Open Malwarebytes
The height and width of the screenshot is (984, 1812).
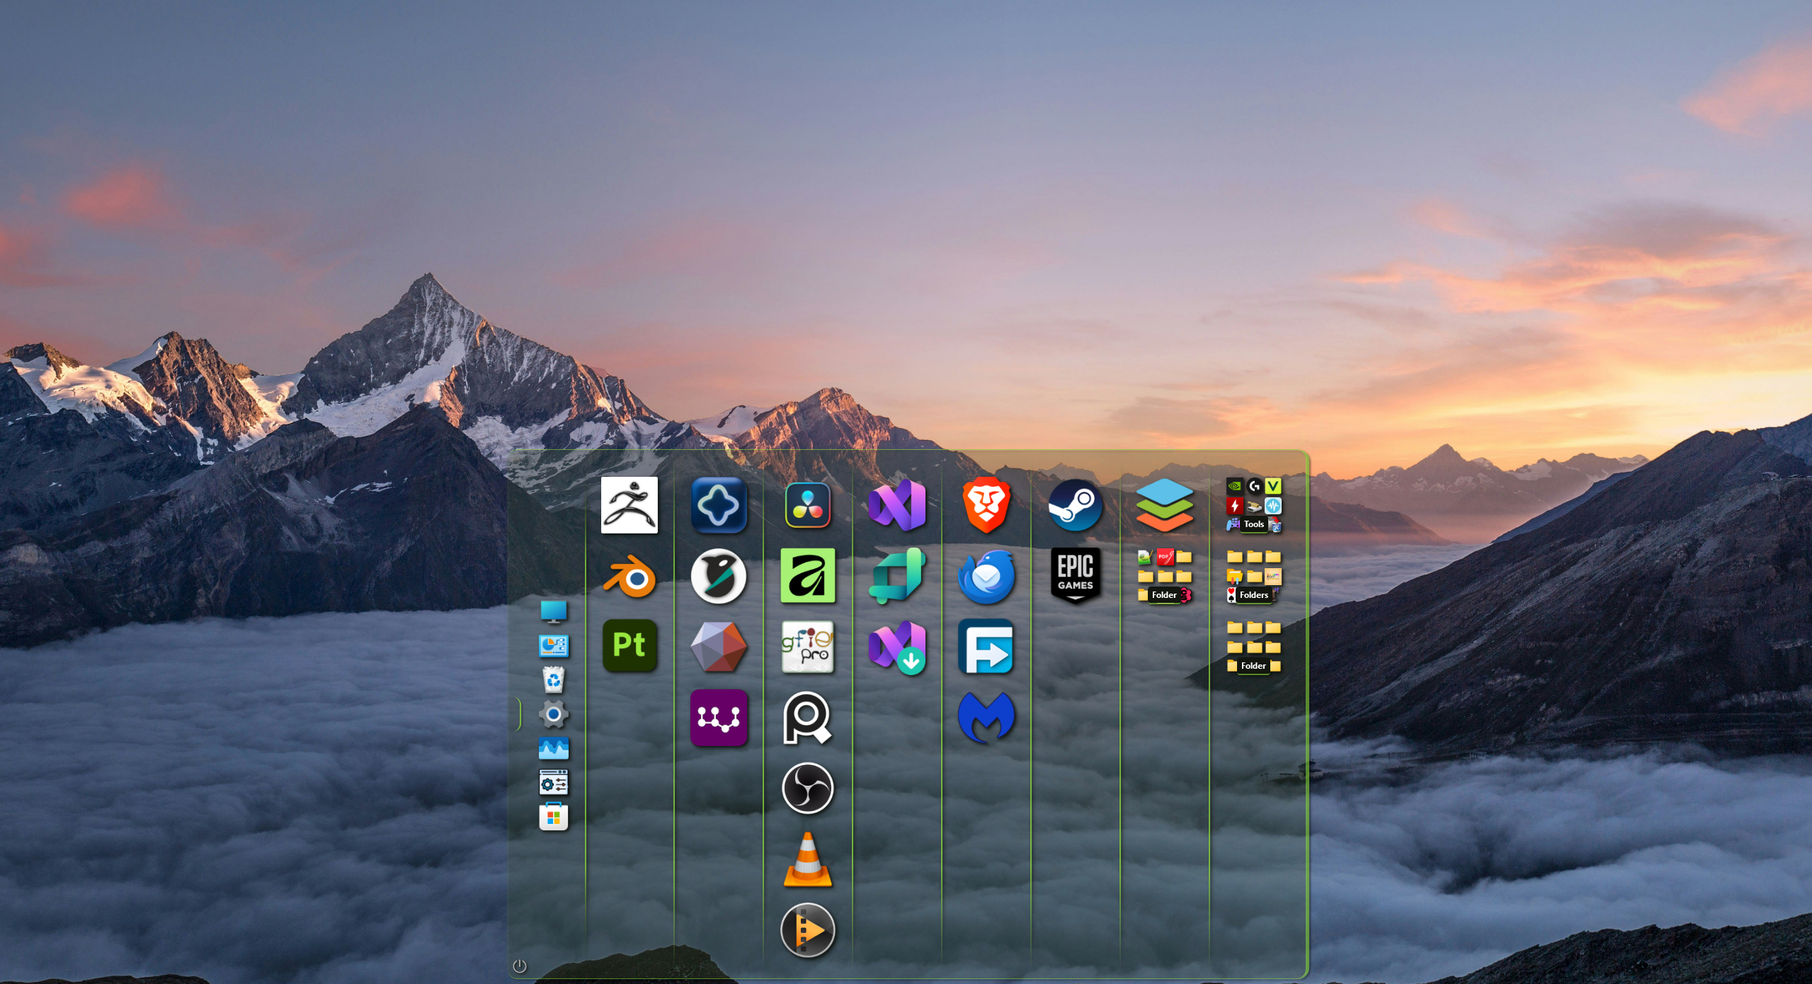point(986,718)
